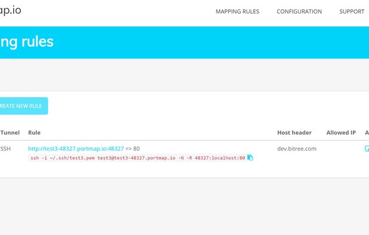369x235 pixels.
Task: Click the dev.bitree.com host header value
Action: click(x=297, y=149)
